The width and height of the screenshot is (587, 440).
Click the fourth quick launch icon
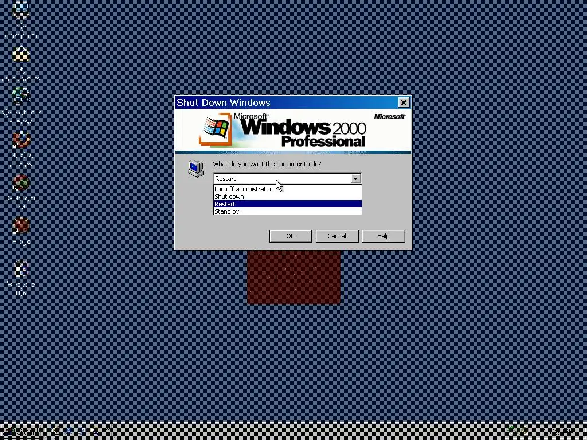[95, 431]
